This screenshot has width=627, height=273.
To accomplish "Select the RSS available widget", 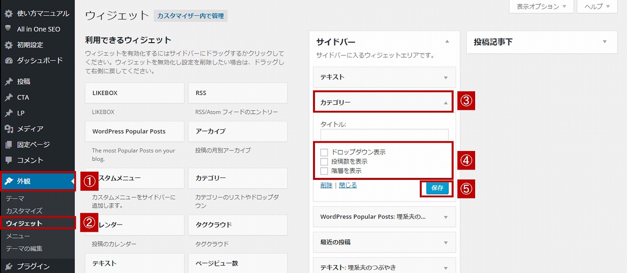I will pos(238,93).
